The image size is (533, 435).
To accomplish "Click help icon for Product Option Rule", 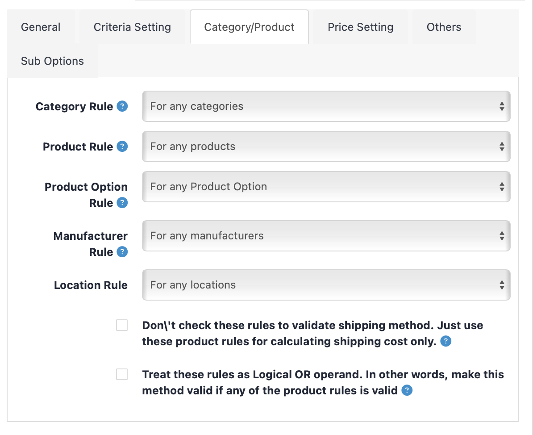I will pos(122,203).
